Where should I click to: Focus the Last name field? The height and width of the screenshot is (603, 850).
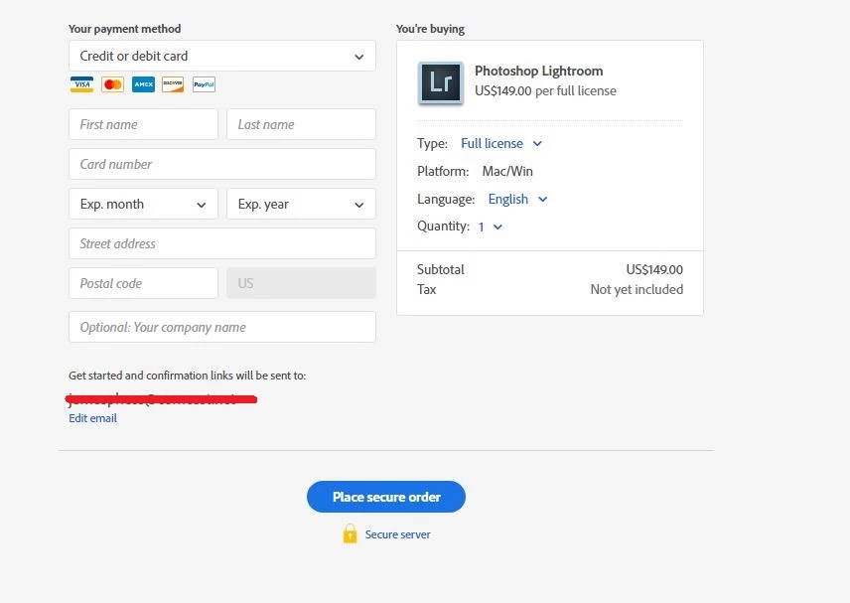click(x=301, y=124)
